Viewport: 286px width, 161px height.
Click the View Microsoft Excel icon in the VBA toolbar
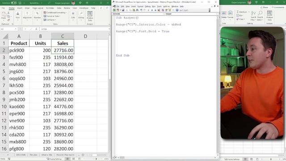pos(114,10)
